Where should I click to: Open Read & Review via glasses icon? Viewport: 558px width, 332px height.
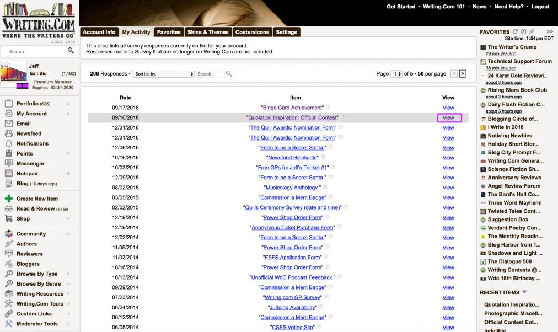[9, 208]
